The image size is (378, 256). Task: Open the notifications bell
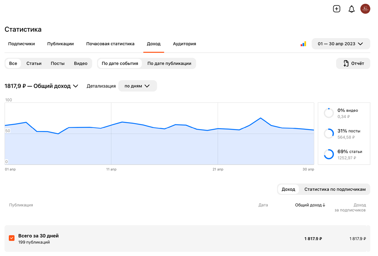[x=352, y=9]
